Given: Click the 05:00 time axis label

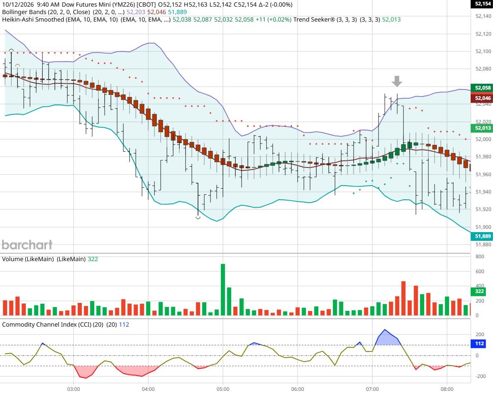Looking at the screenshot, I should click(223, 389).
